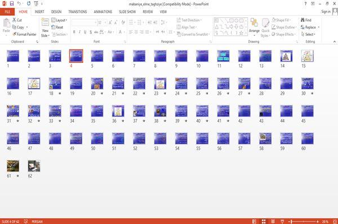Open the Text Direction dropdown
This screenshot has height=224, width=338.
pos(189,20)
